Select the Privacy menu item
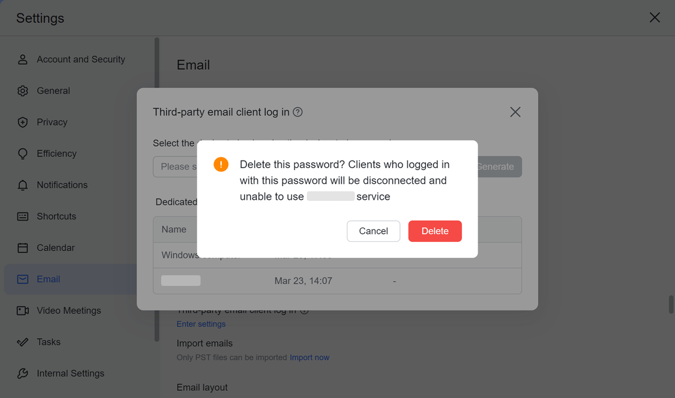 click(52, 122)
